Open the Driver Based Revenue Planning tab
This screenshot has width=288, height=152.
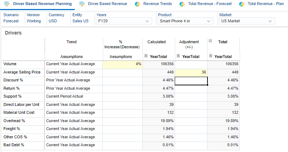click(42, 4)
